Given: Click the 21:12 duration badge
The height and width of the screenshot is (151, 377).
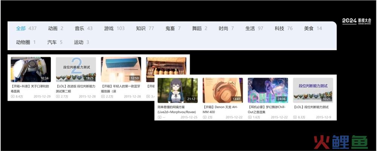Looking at the screenshot, I should click(x=191, y=99).
